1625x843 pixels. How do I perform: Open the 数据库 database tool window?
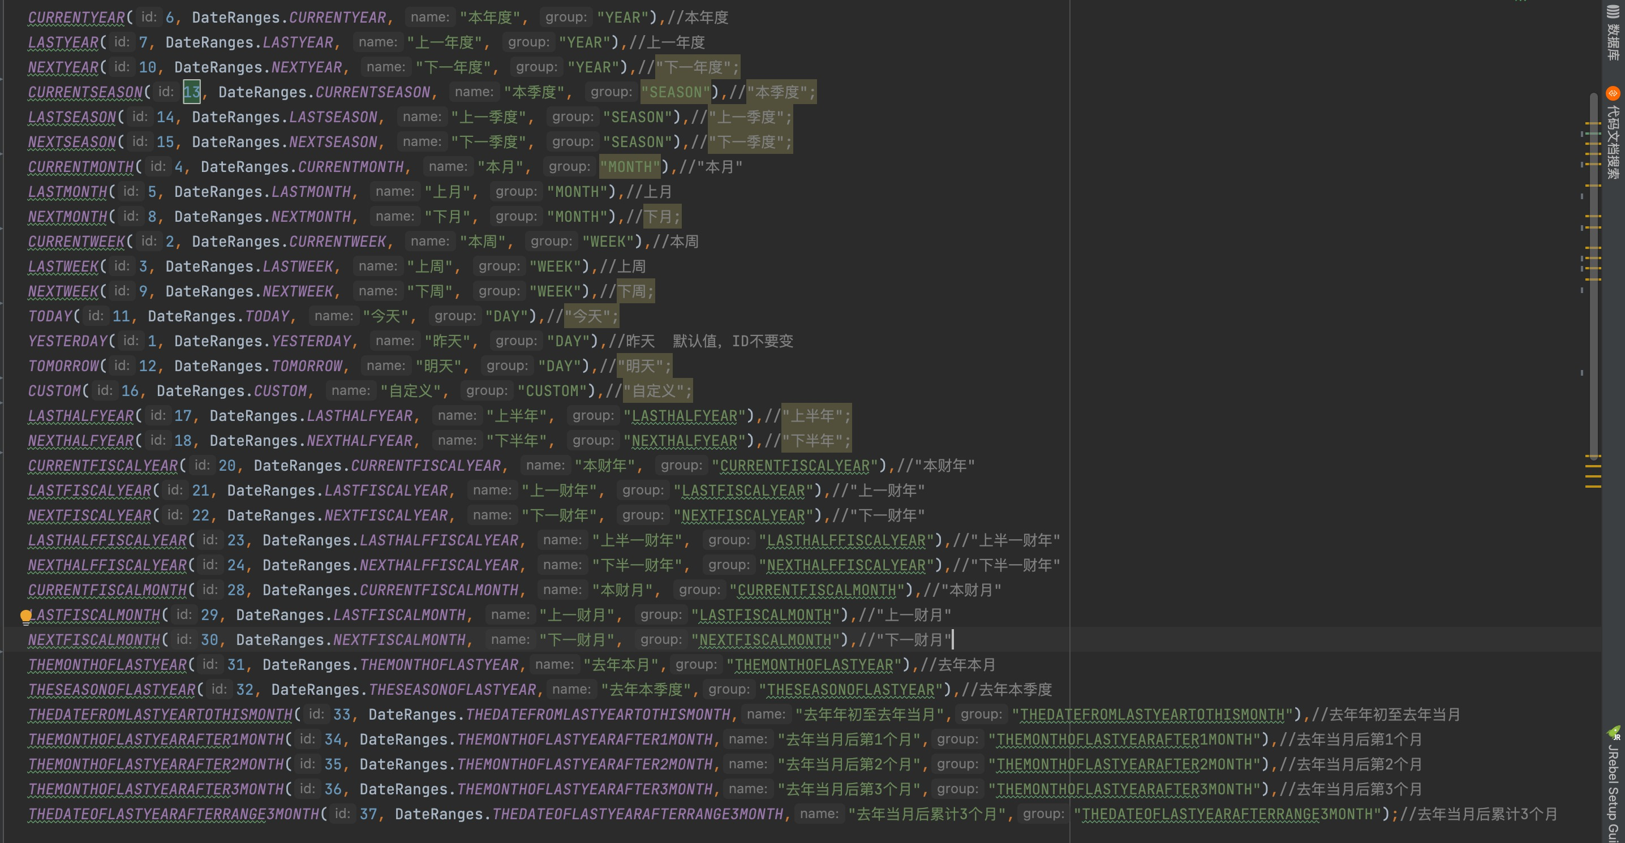(x=1613, y=33)
